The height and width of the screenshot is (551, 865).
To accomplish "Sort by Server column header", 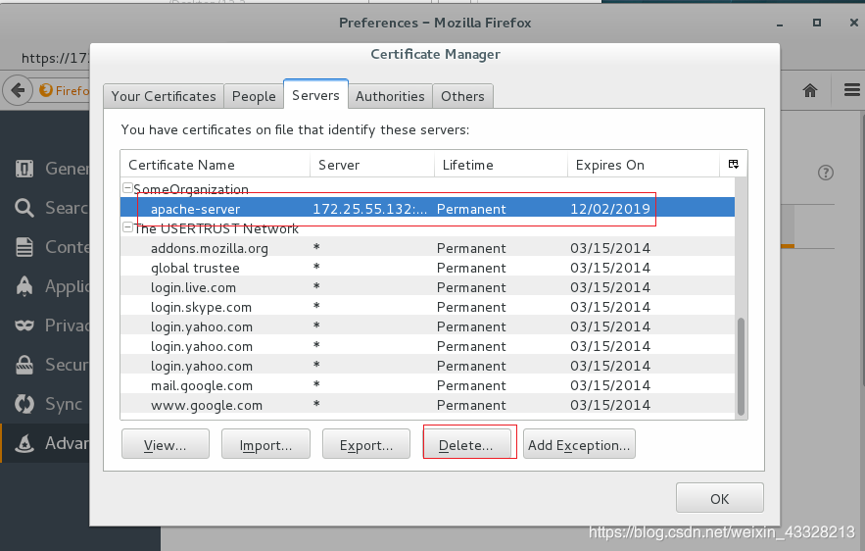I will click(372, 165).
